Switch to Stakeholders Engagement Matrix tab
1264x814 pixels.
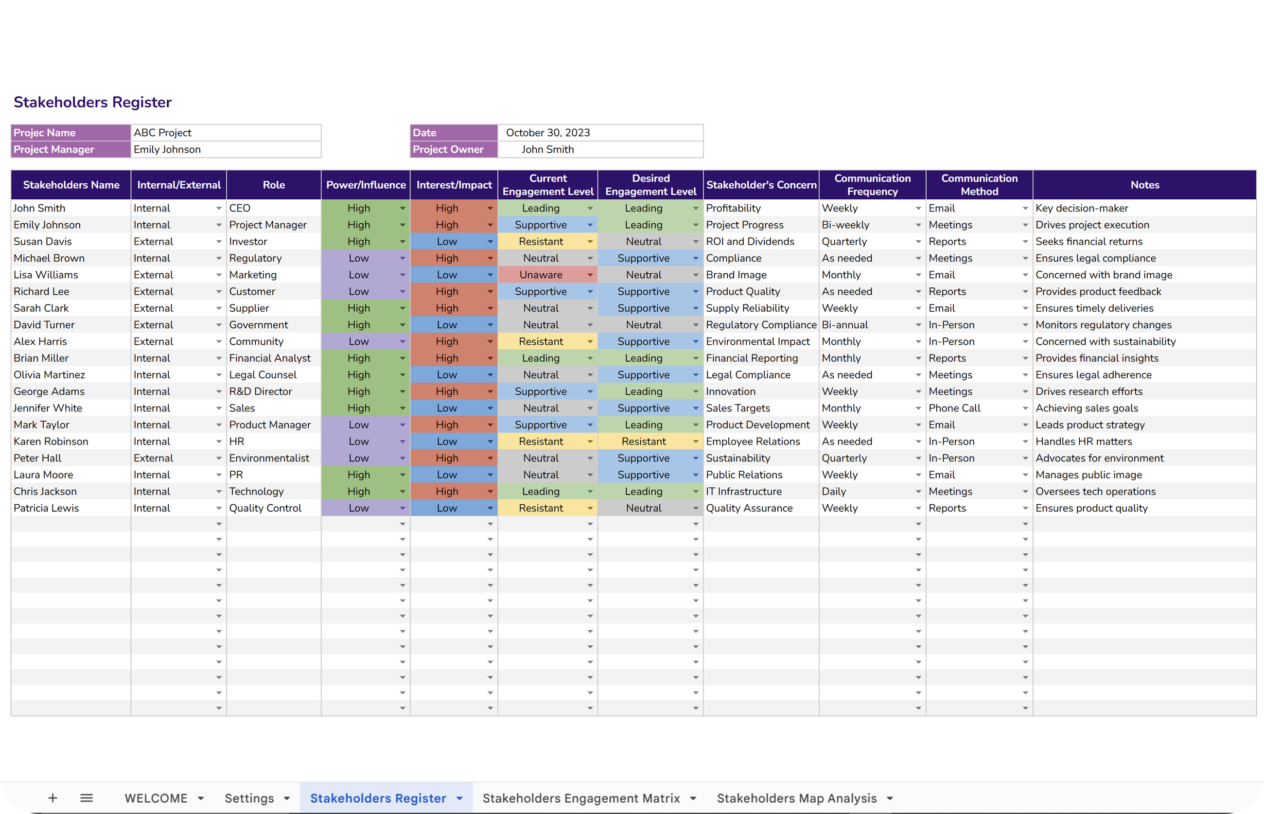[581, 798]
